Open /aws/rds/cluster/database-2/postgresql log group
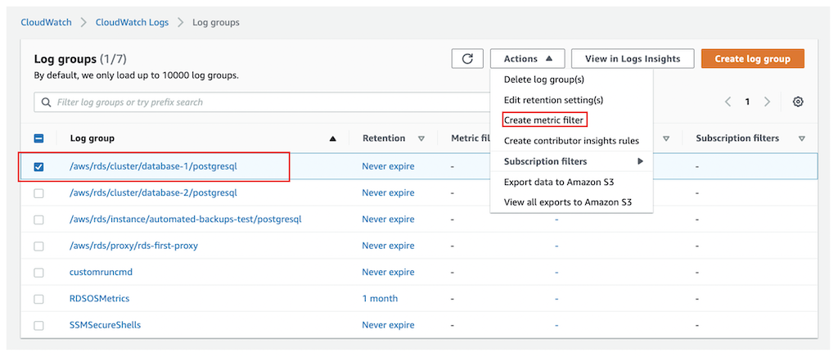838x357 pixels. pyautogui.click(x=153, y=193)
